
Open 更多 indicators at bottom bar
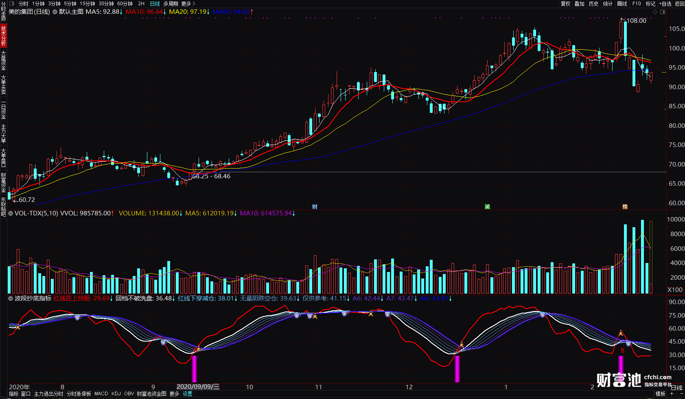tap(174, 394)
